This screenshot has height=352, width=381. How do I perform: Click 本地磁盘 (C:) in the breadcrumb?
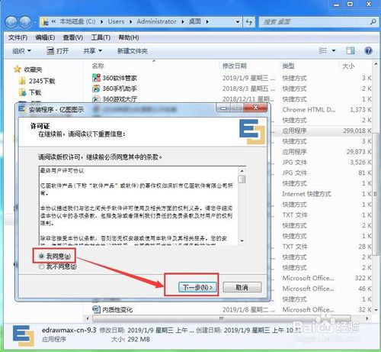click(78, 21)
